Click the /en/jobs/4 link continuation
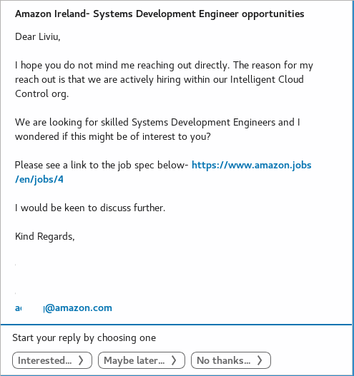 39,179
